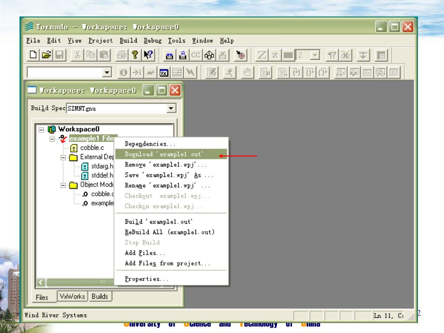
Task: Open the Help menu
Action: point(227,40)
